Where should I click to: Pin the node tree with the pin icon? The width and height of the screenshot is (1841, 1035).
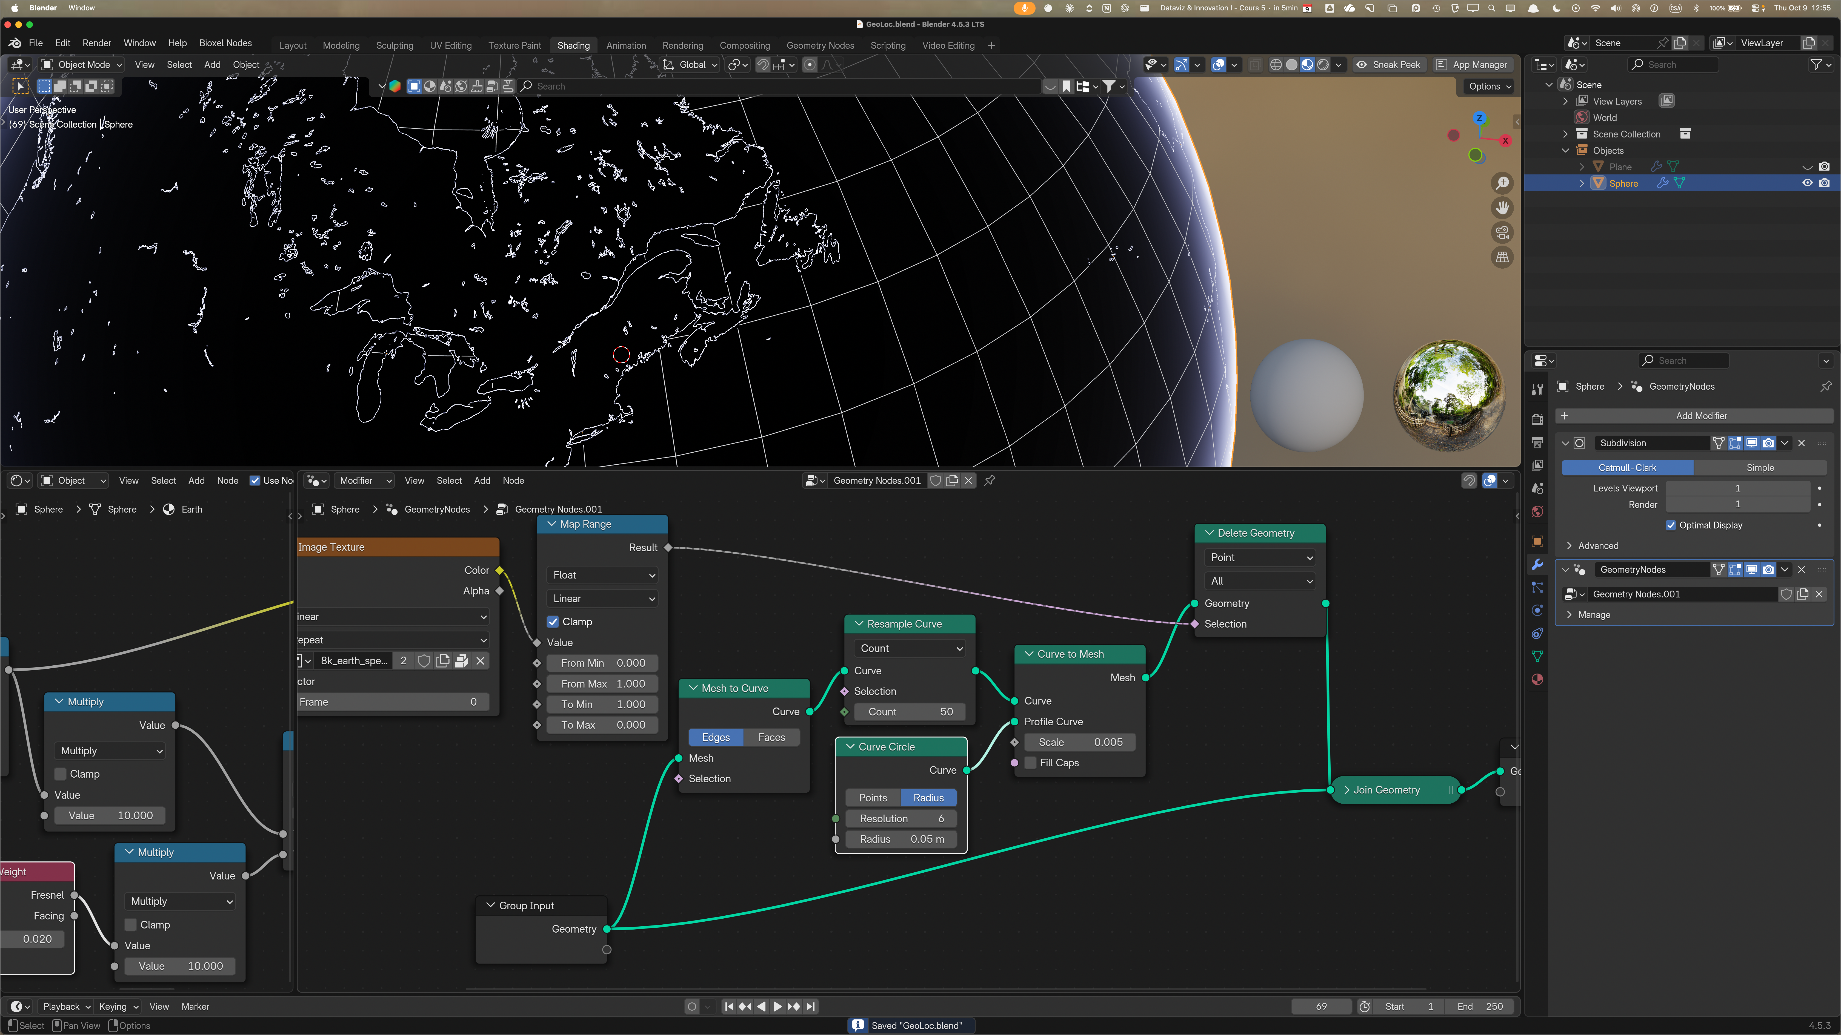click(x=990, y=481)
